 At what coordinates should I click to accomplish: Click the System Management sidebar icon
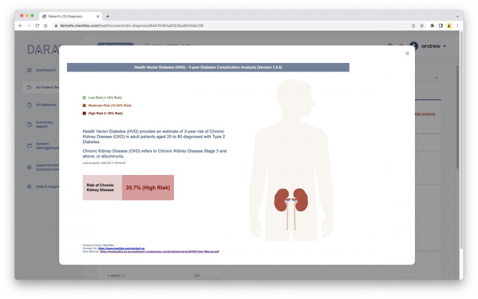click(29, 146)
